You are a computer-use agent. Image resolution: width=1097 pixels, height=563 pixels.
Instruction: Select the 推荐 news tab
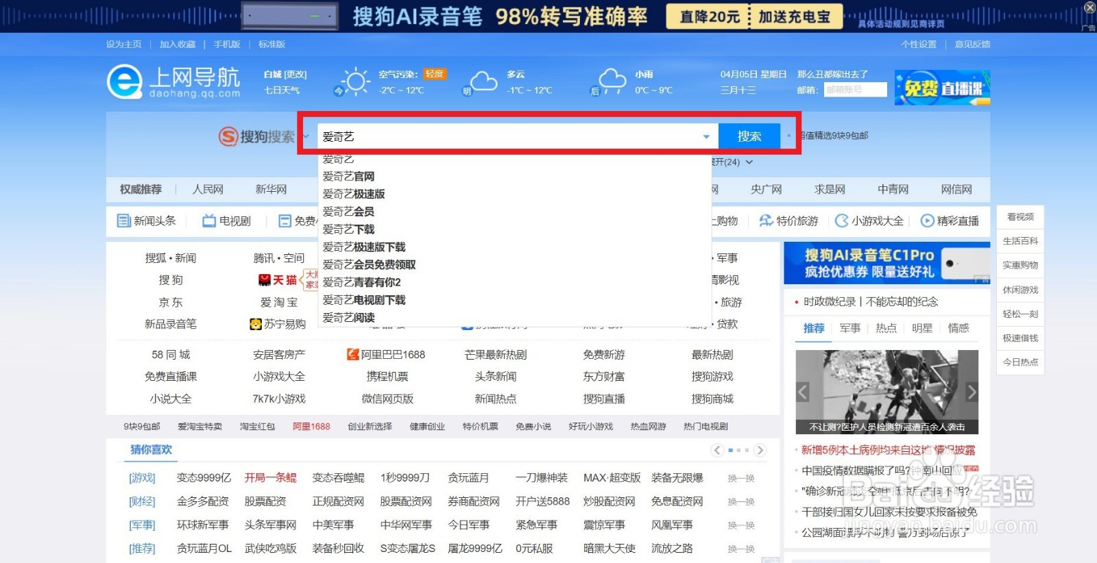(814, 328)
